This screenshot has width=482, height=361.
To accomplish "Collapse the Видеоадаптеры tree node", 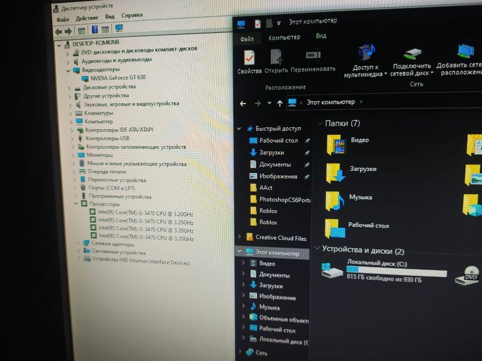I will pyautogui.click(x=68, y=71).
